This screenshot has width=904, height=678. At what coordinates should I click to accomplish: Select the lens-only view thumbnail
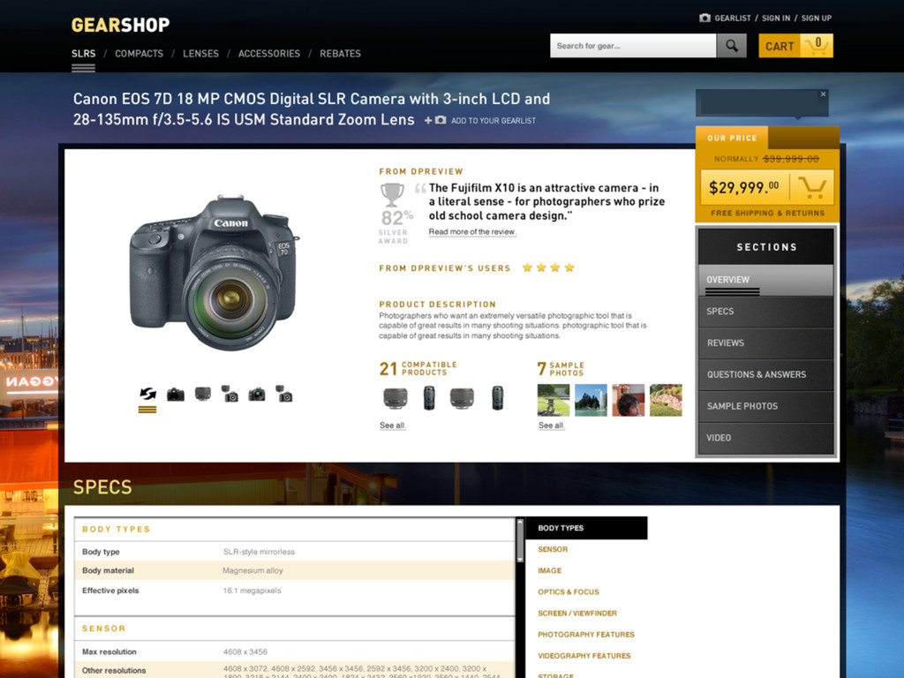coord(202,395)
